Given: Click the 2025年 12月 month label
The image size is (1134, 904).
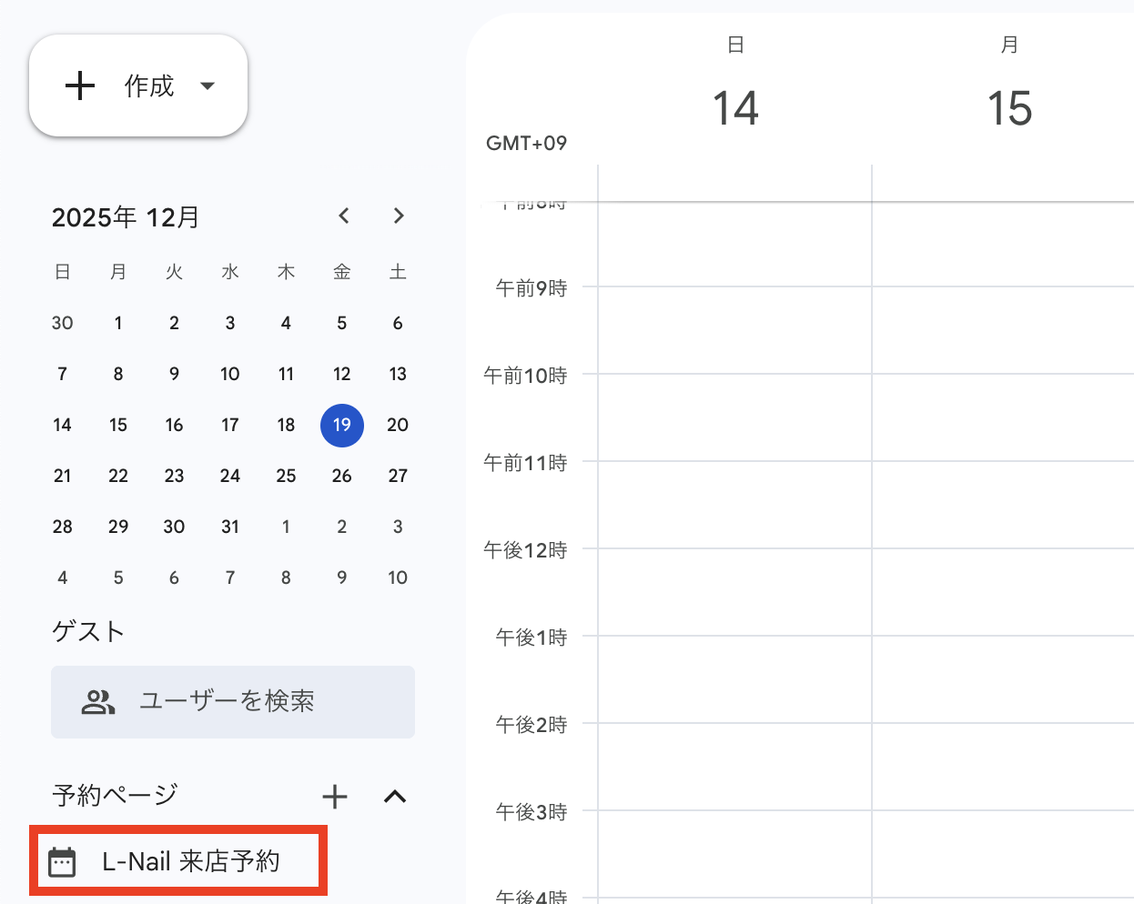Looking at the screenshot, I should 126,217.
